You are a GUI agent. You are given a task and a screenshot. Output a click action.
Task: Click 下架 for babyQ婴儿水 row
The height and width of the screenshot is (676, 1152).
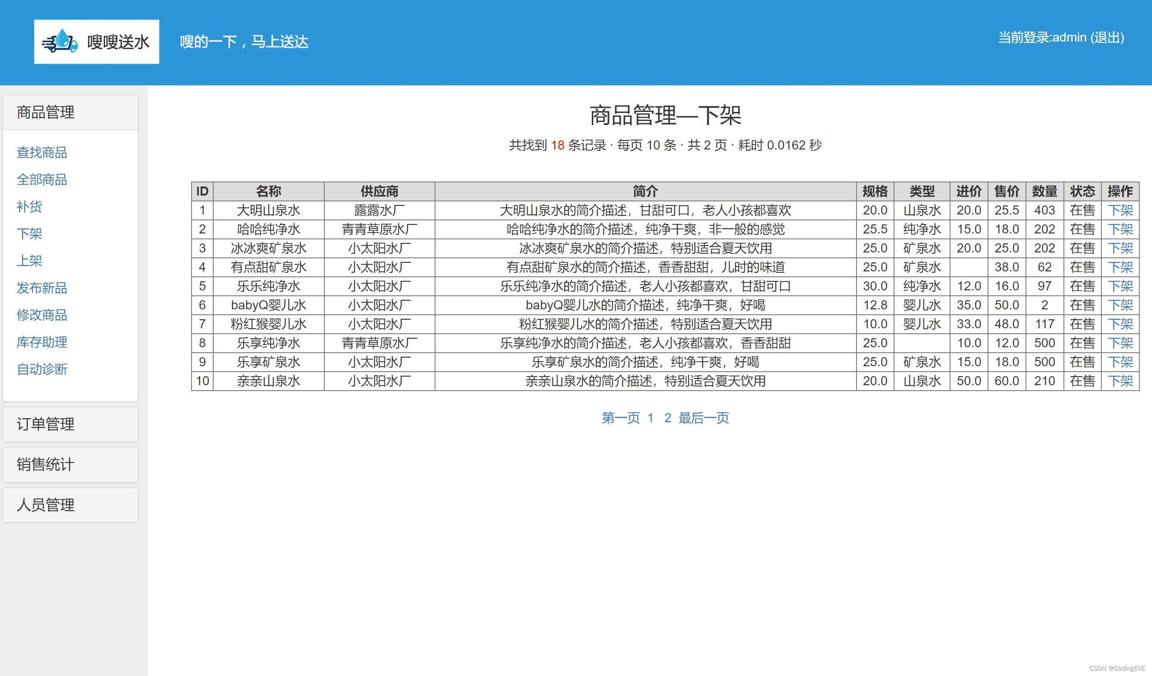(x=1120, y=305)
